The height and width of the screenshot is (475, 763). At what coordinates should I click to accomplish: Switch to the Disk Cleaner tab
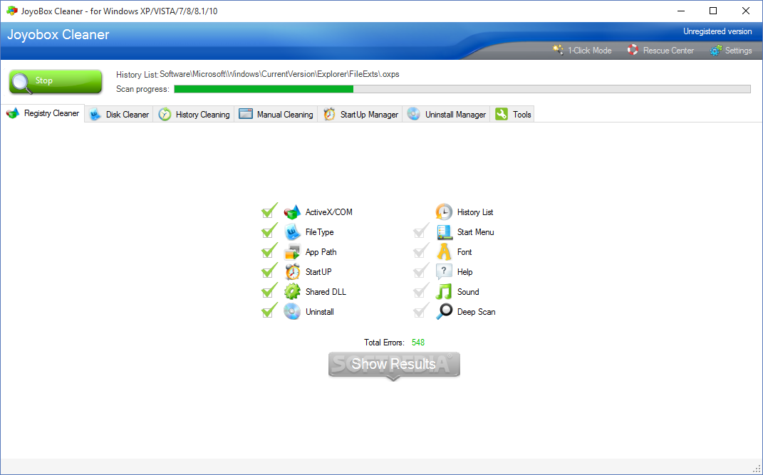click(119, 114)
